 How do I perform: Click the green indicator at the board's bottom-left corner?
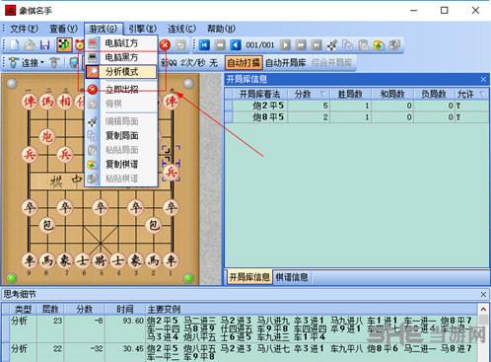point(12,278)
